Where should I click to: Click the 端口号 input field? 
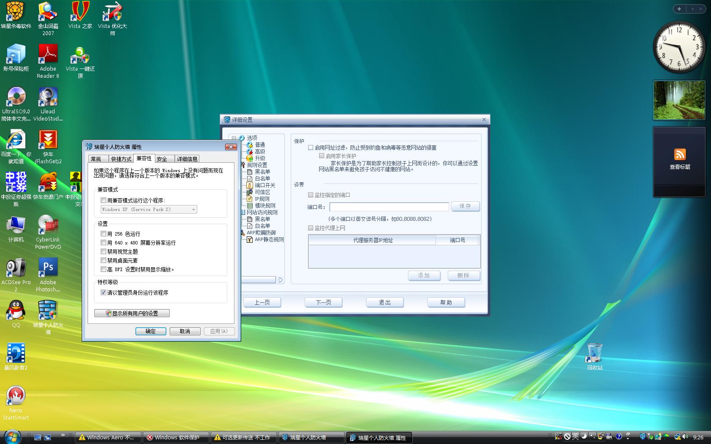[389, 207]
